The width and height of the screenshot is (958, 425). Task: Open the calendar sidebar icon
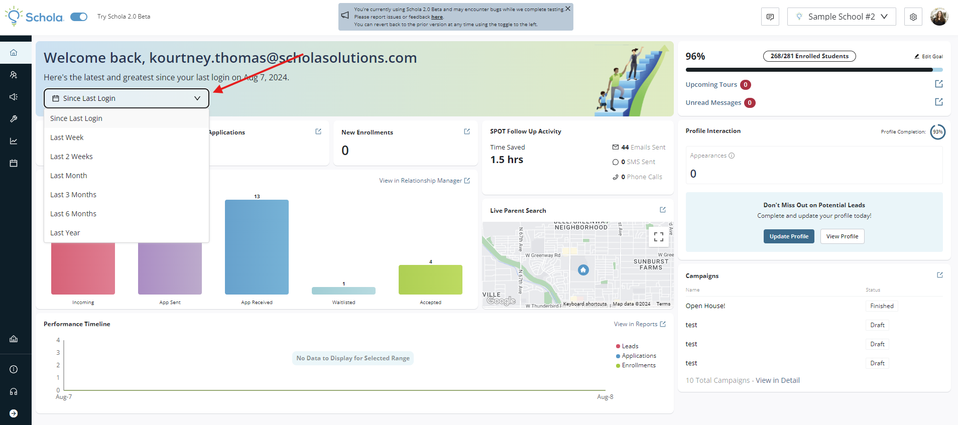[x=14, y=163]
